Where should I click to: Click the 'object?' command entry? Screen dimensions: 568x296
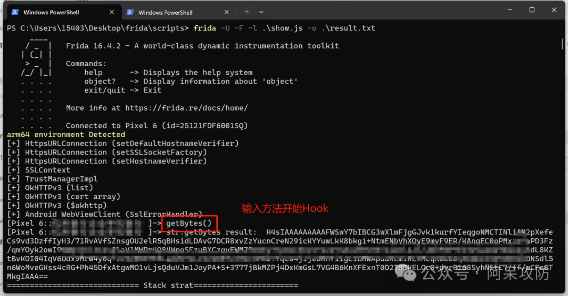click(x=191, y=81)
